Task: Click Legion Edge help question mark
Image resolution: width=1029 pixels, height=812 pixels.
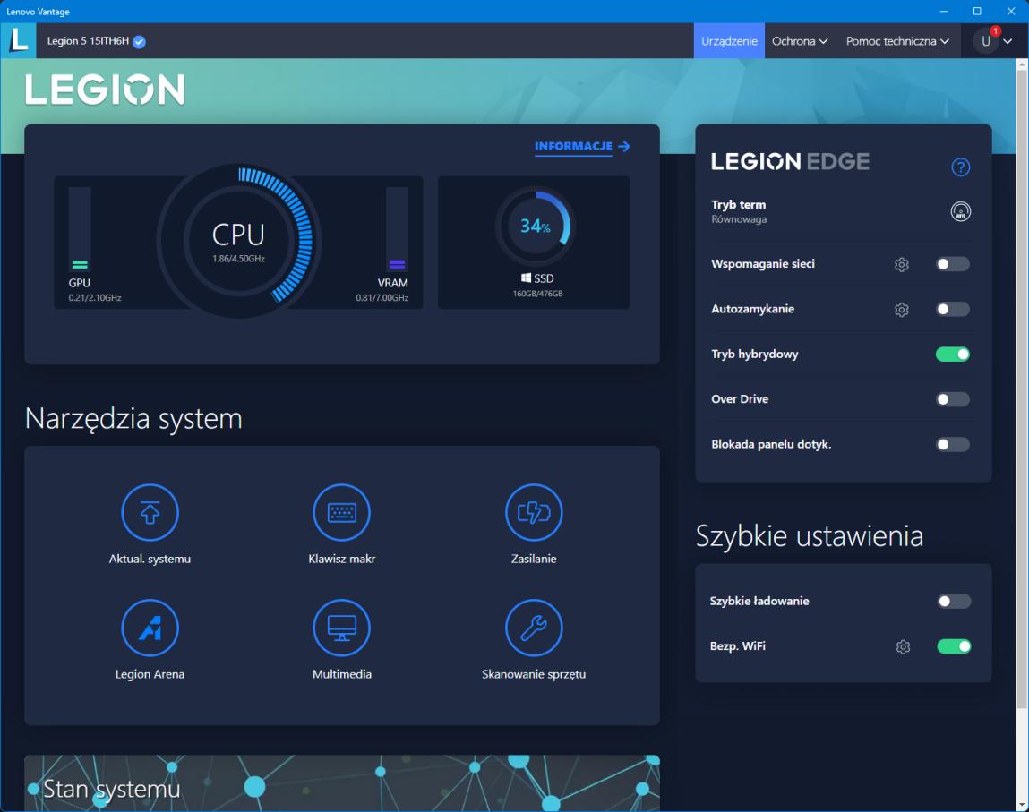Action: 960,167
